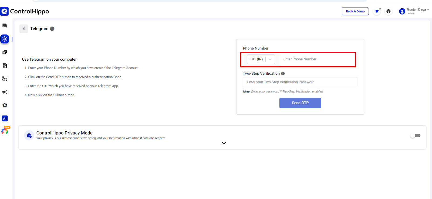The width and height of the screenshot is (432, 199).
Task: Open the megaphone broadcast sidebar icon
Action: click(x=5, y=92)
